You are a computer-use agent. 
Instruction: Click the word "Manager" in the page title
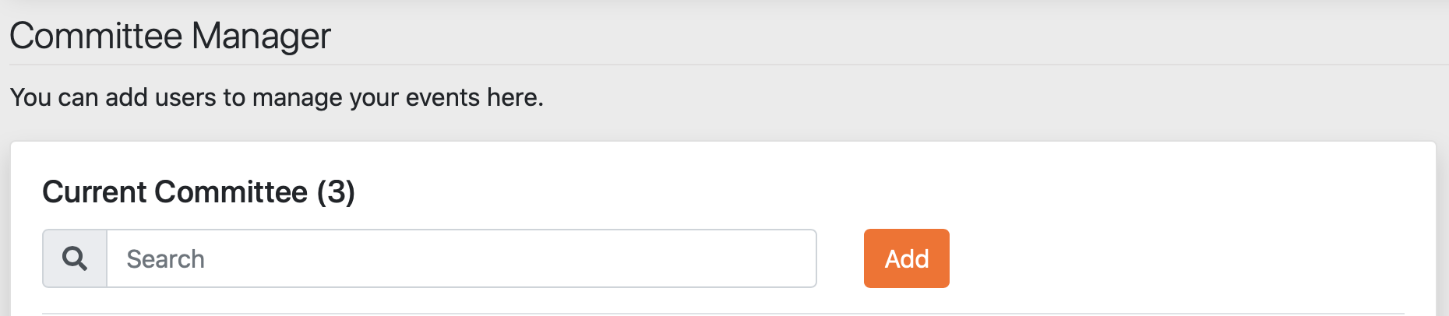(x=261, y=36)
